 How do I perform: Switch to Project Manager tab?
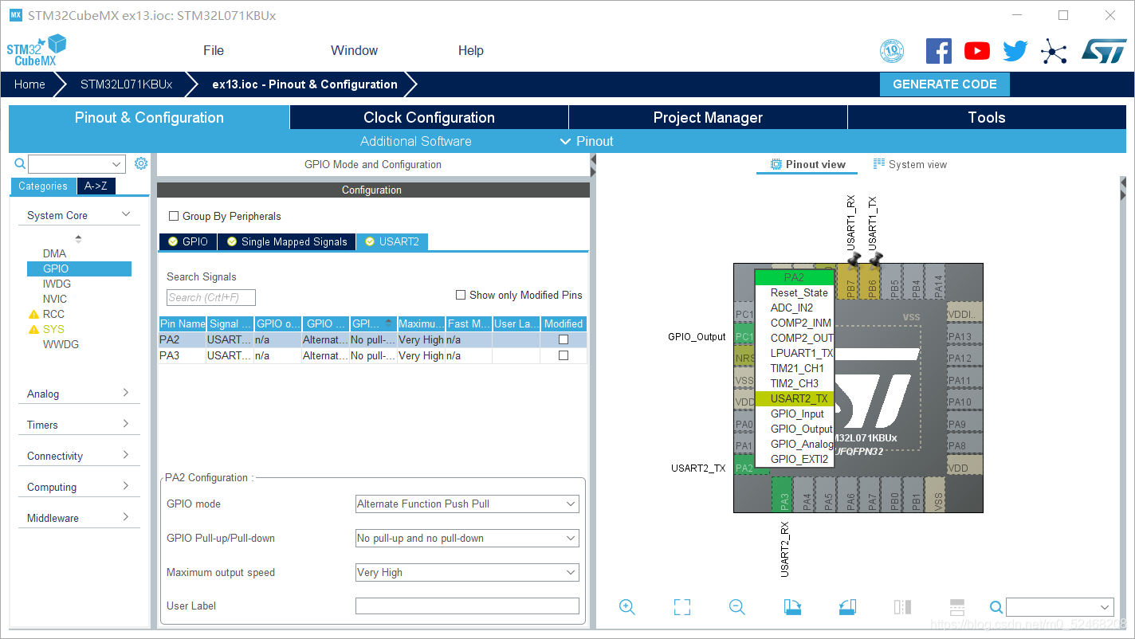click(708, 117)
